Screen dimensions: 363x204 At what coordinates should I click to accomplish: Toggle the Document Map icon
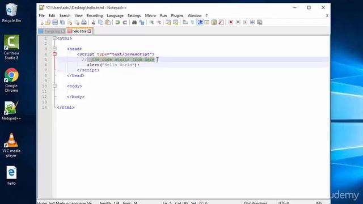pos(214,22)
